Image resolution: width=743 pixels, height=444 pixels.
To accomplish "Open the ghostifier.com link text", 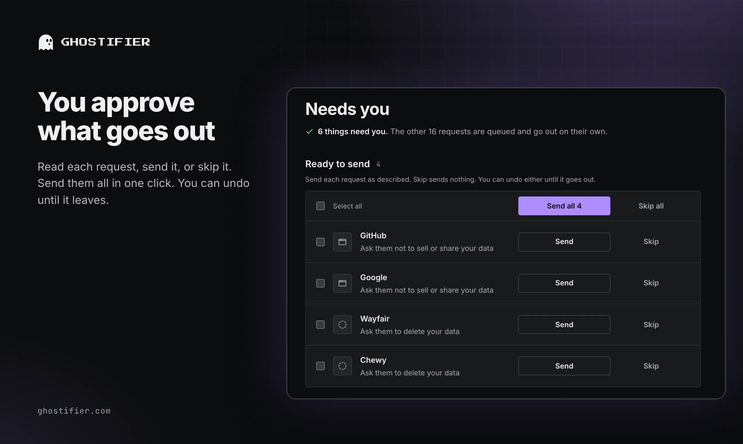I will (74, 411).
